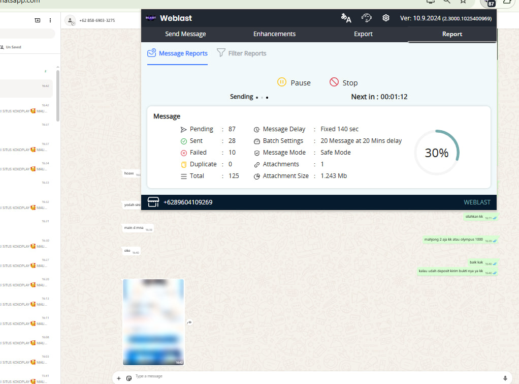Image resolution: width=519 pixels, height=384 pixels.
Task: Click the chat list scrollbar
Action: (58, 96)
